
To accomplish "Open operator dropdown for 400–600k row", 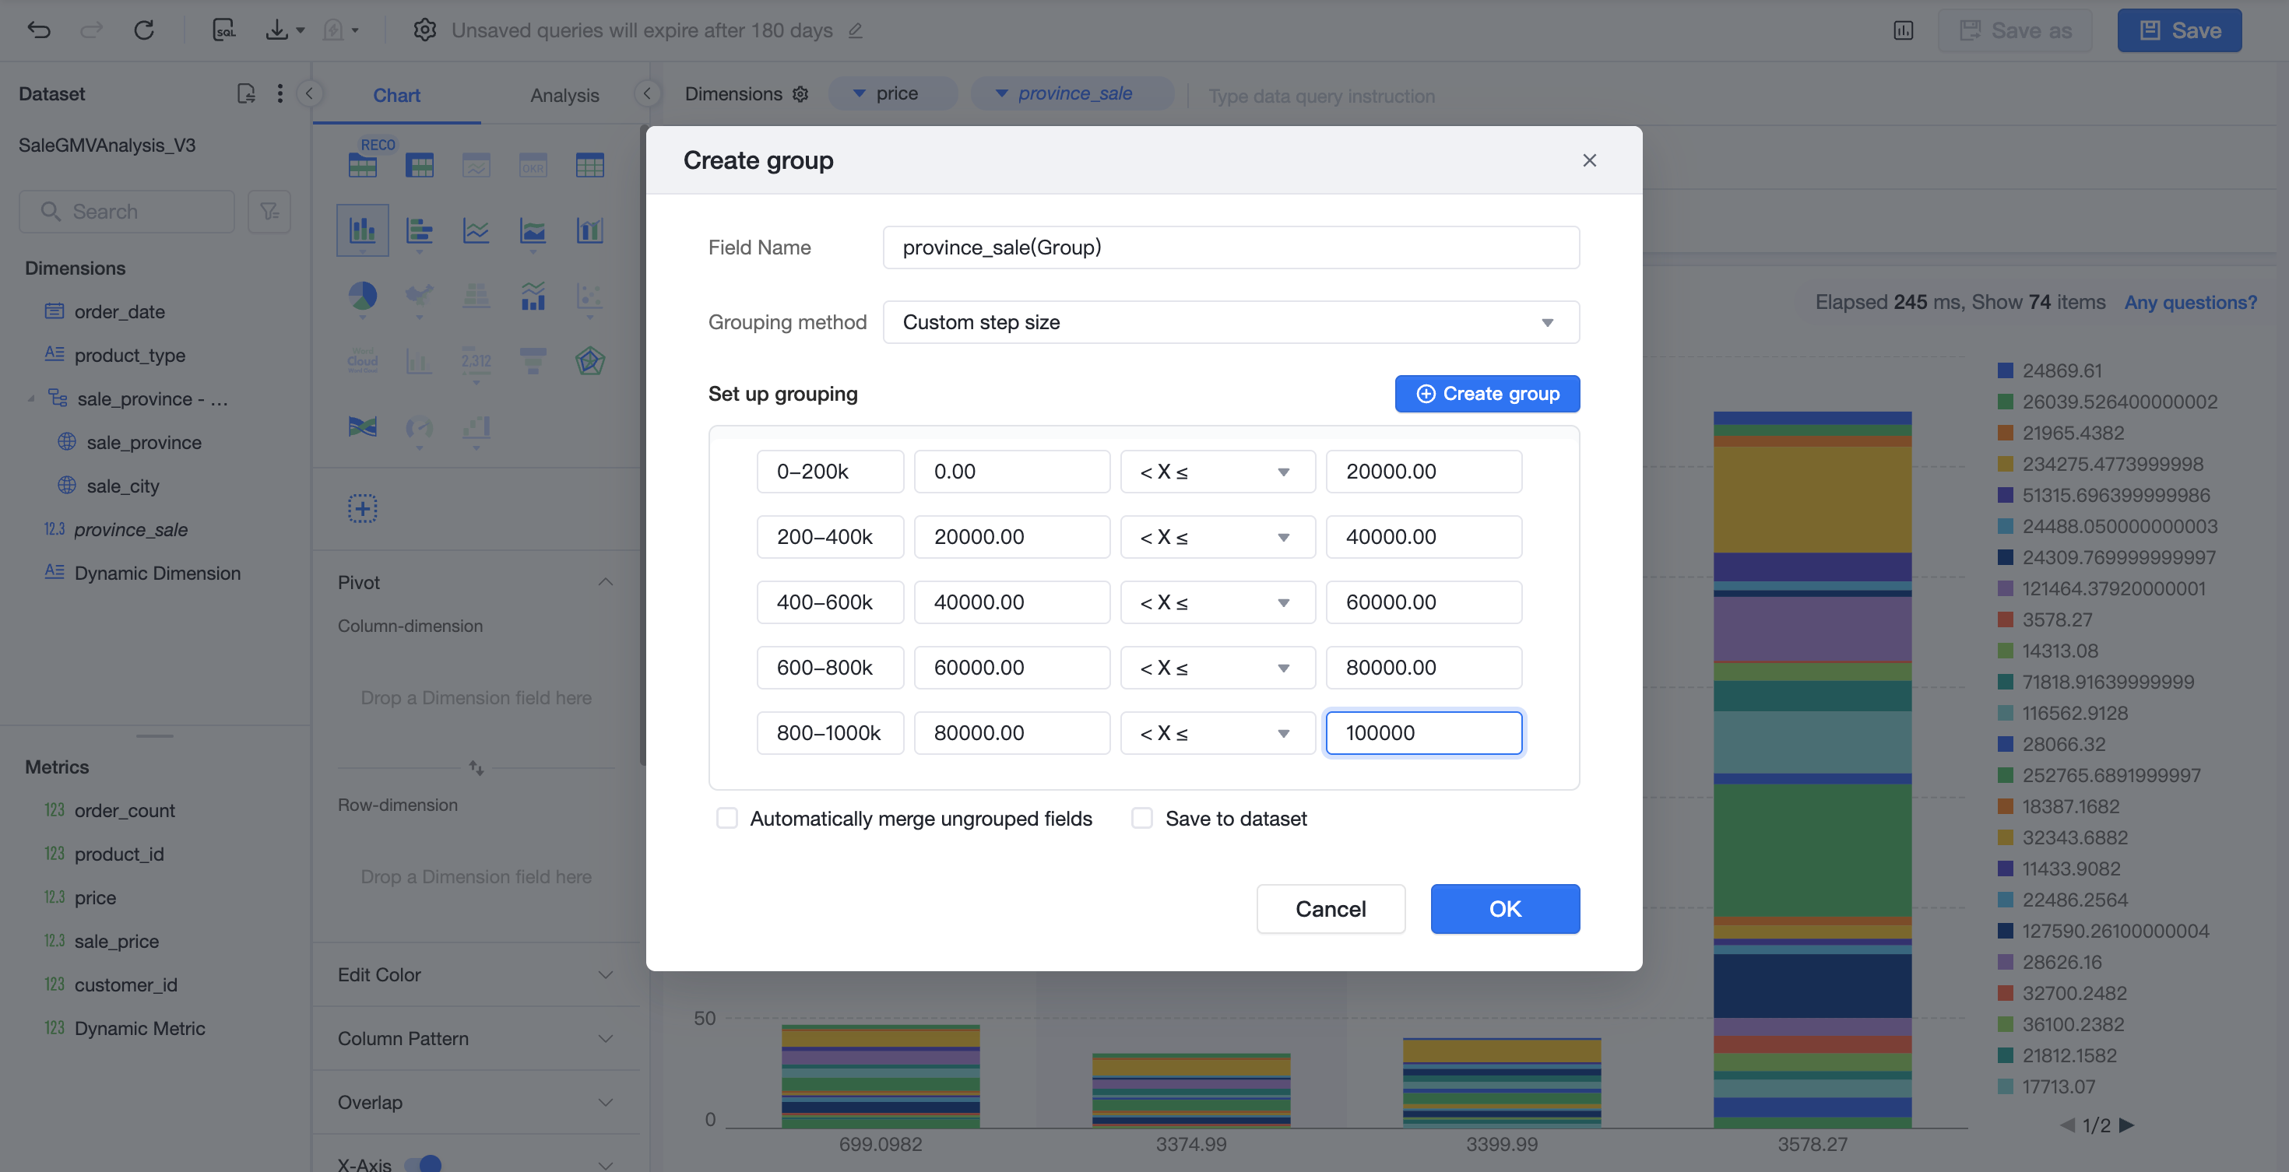I will click(x=1218, y=602).
